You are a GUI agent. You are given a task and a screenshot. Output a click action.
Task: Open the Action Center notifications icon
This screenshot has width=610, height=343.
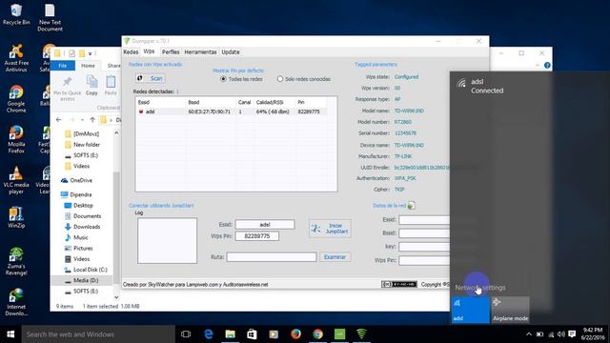(x=572, y=334)
